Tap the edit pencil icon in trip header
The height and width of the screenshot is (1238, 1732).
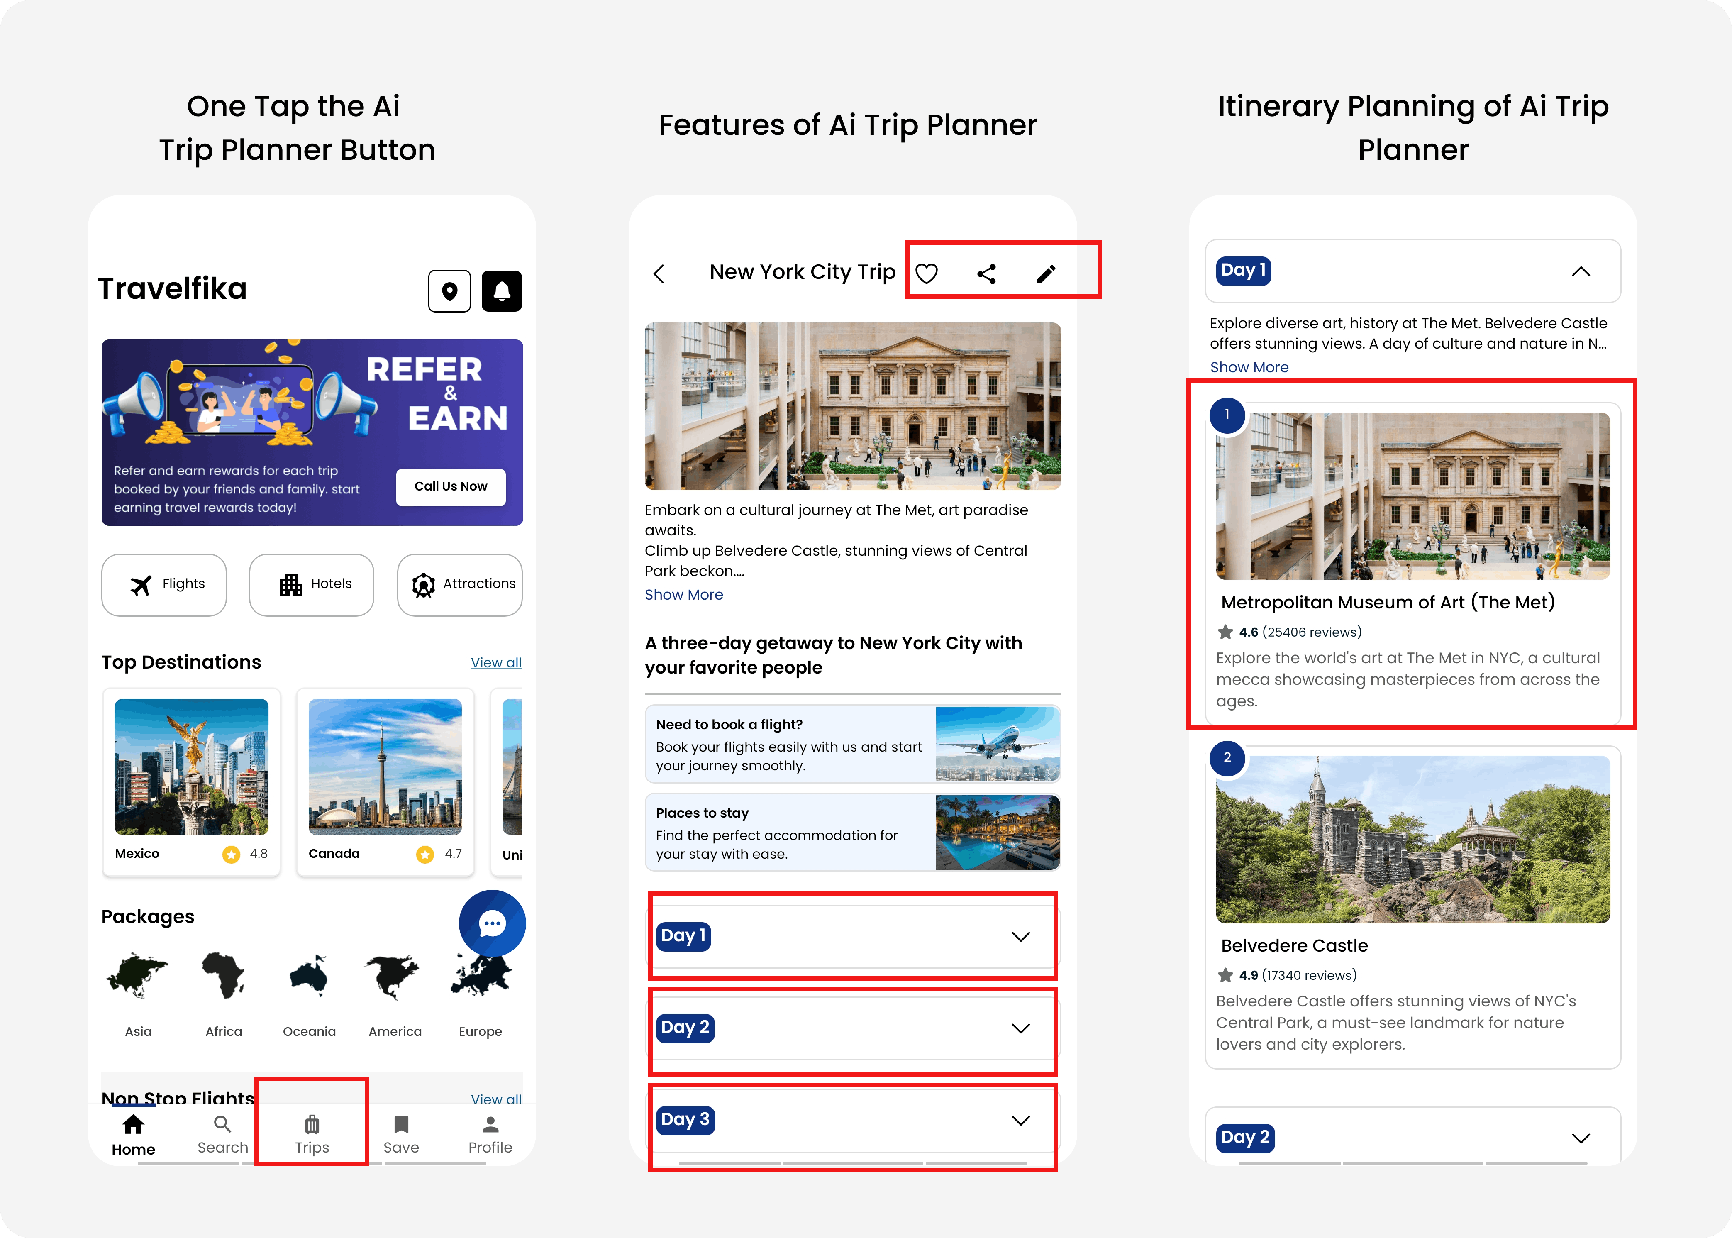pyautogui.click(x=1045, y=272)
